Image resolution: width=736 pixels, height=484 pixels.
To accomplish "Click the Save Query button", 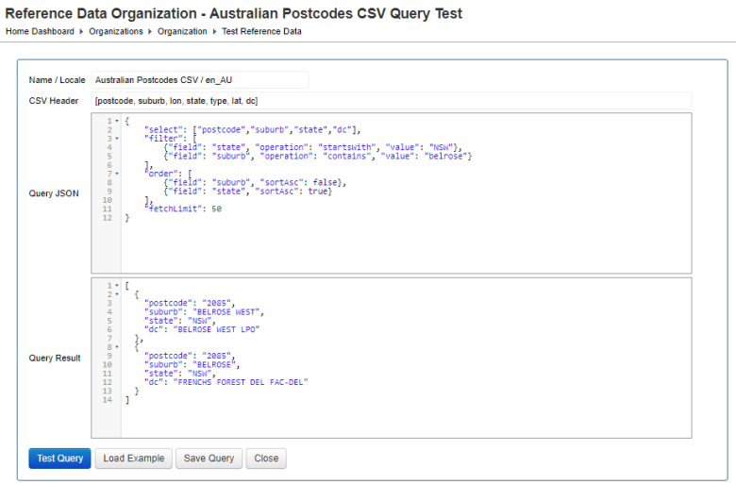I will pyautogui.click(x=209, y=459).
